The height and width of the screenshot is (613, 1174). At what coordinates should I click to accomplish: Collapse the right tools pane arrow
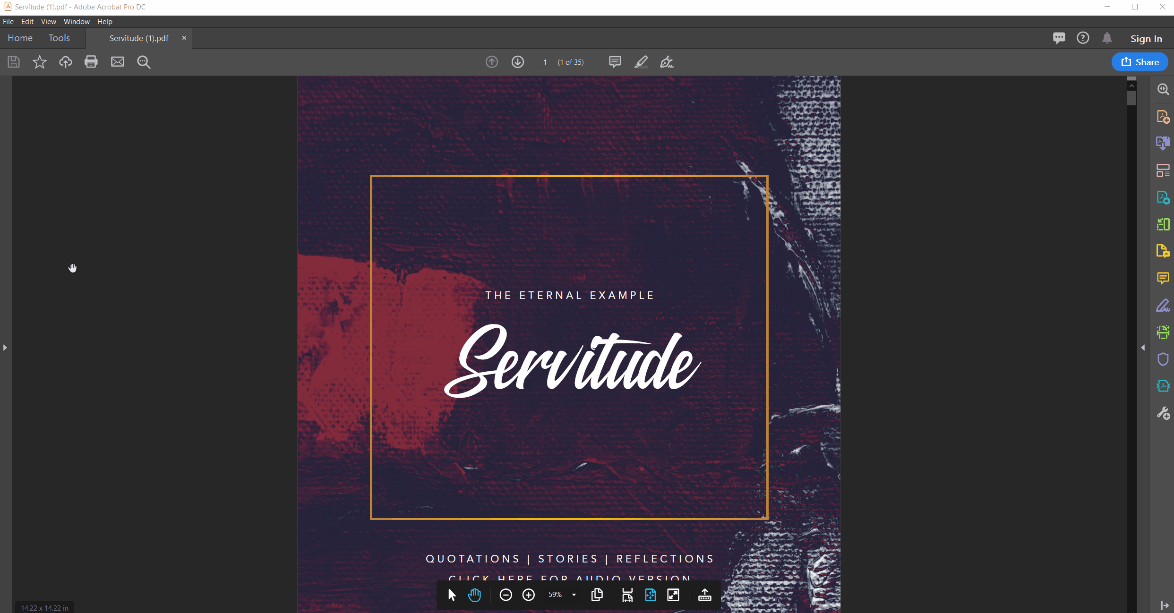coord(1143,348)
